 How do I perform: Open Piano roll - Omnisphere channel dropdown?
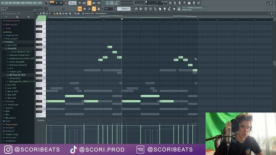[x=96, y=13]
